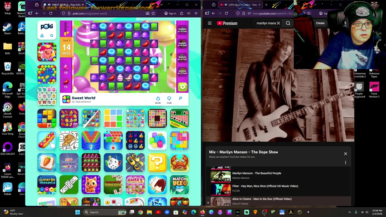This screenshot has height=217, width=386.
Task: Open Firefox menu in Poki window
Action: (x=196, y=13)
